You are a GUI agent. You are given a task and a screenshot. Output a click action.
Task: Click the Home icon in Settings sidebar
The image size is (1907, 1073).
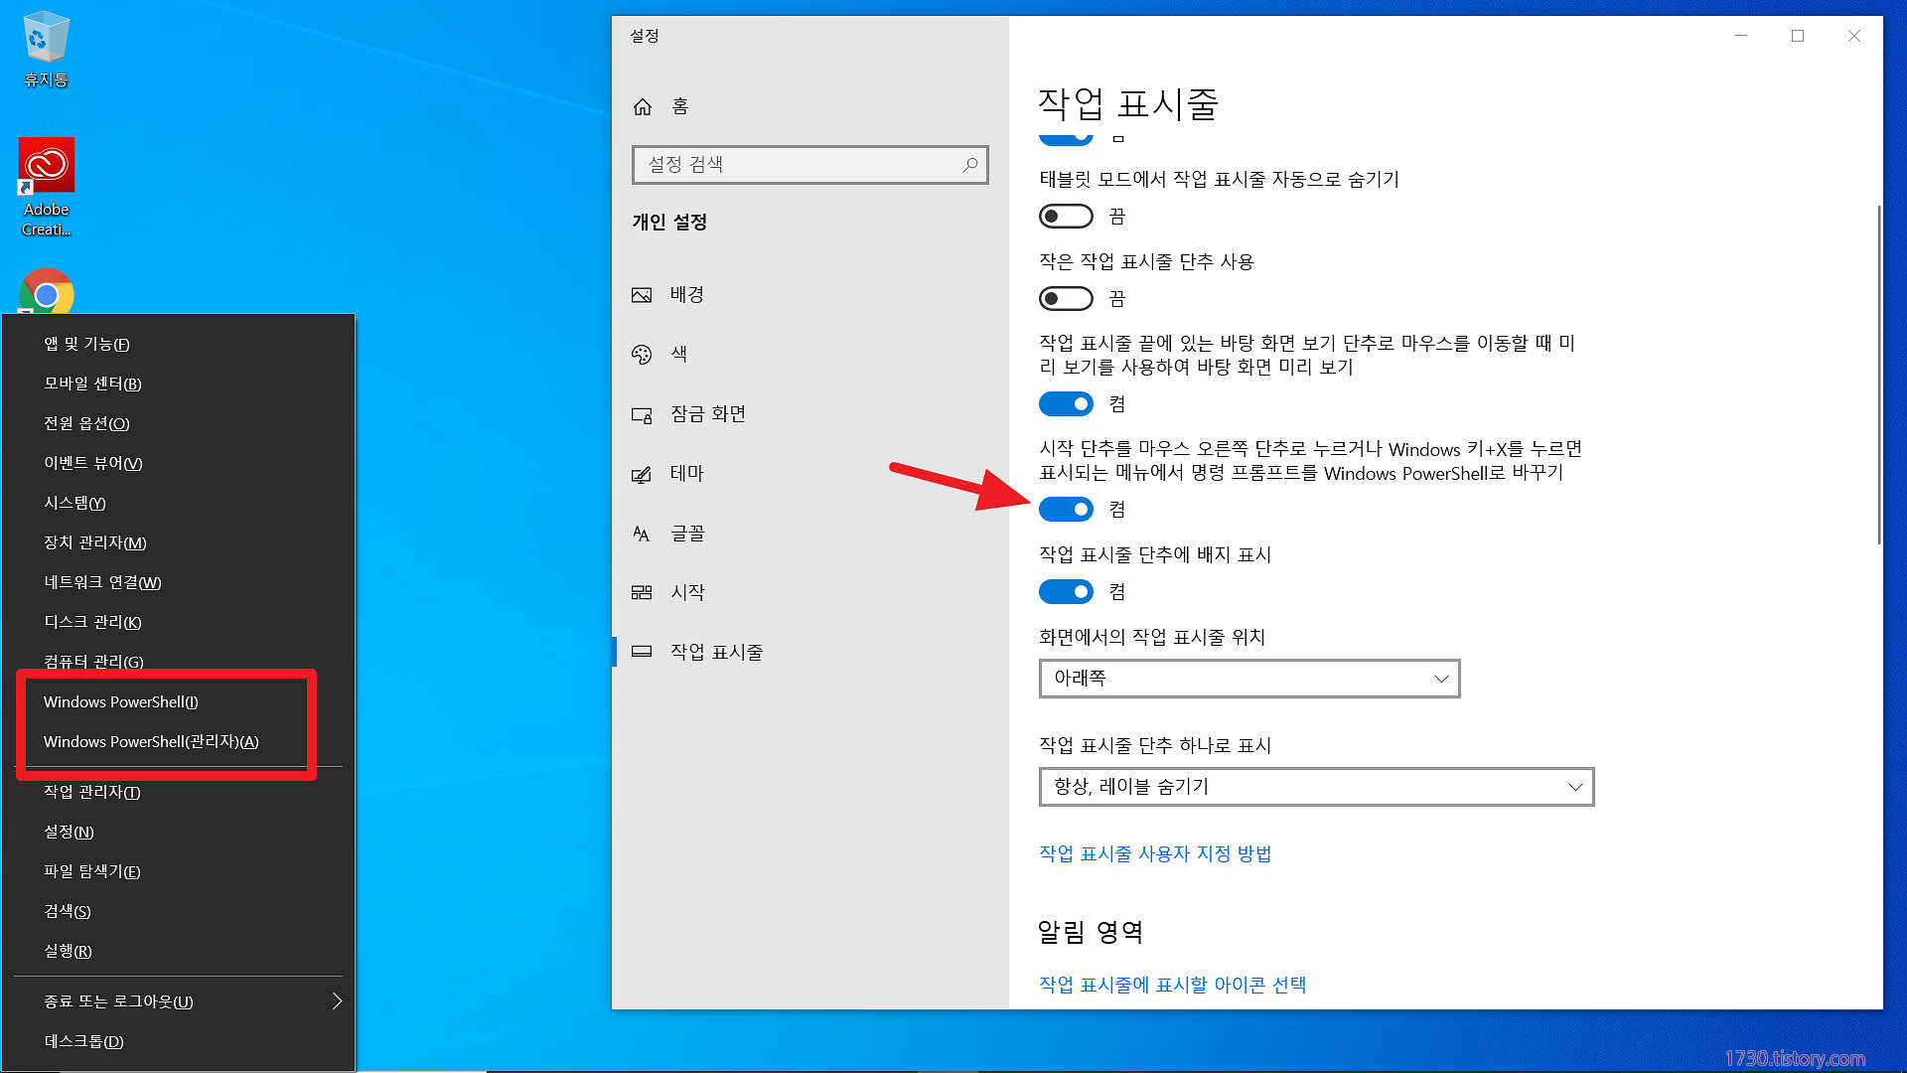click(x=643, y=106)
